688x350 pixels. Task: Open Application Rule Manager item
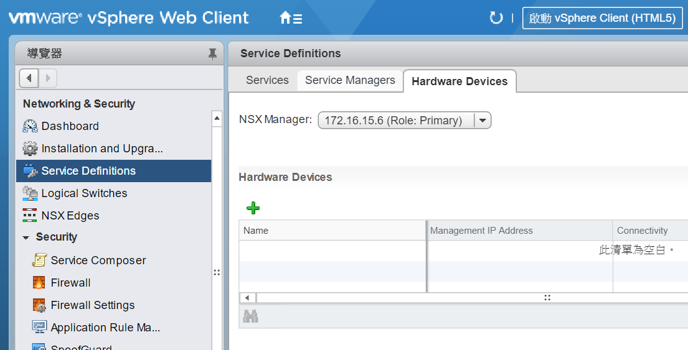click(x=105, y=327)
